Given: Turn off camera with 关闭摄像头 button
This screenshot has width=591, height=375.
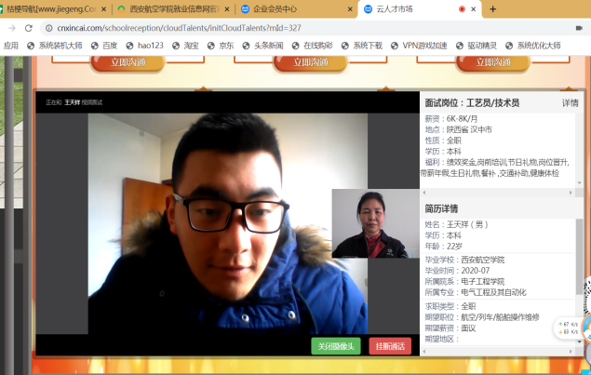Looking at the screenshot, I should click(x=335, y=346).
